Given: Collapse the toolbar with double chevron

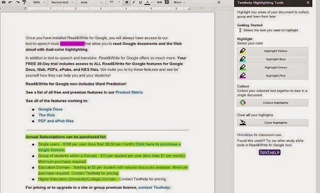Looking at the screenshot, I should coord(218,3).
